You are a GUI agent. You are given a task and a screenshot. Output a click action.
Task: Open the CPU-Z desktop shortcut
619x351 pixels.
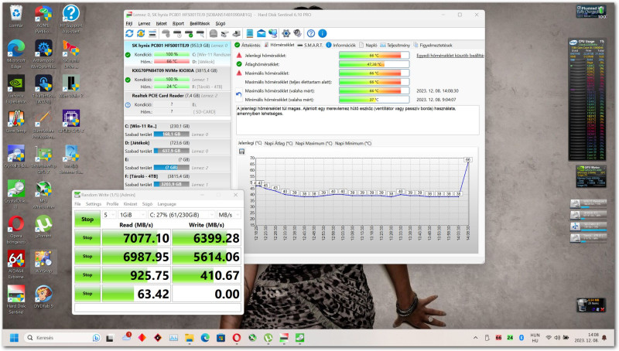[70, 122]
